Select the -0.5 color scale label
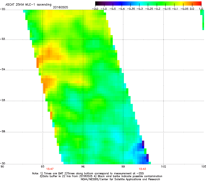 click(x=112, y=9)
